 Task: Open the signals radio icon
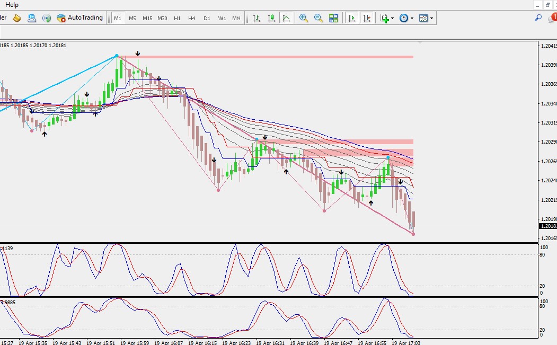[47, 18]
